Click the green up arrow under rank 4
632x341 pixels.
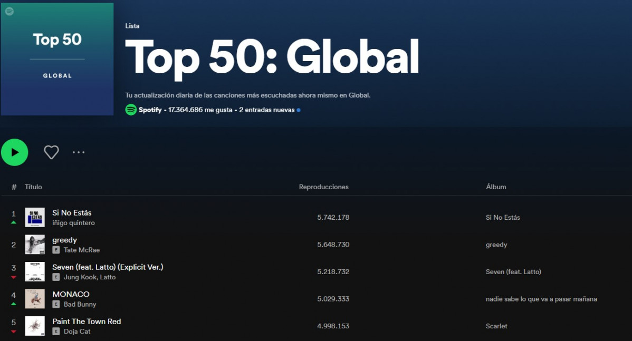[x=14, y=304]
